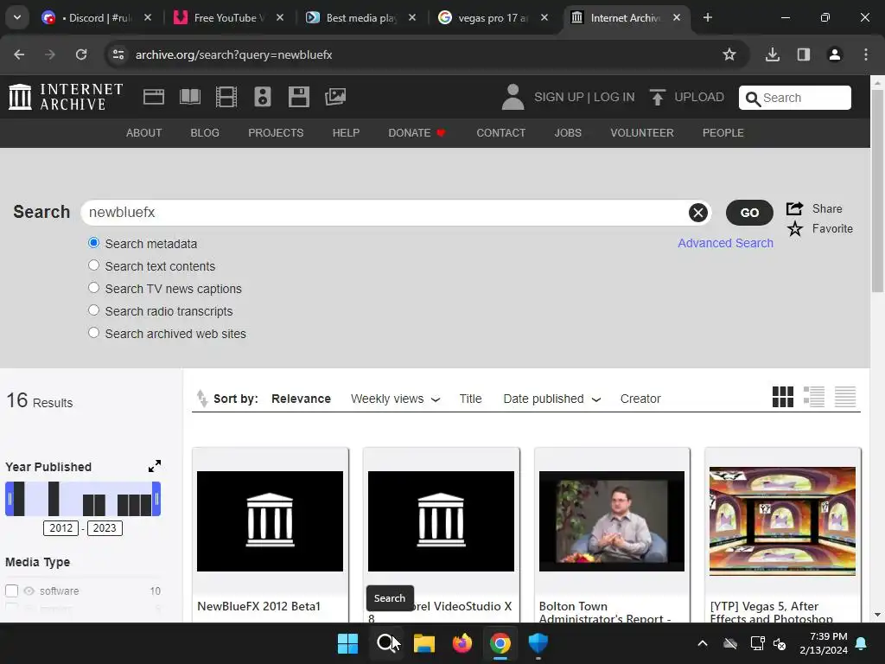Viewport: 885px width, 664px height.
Task: Click the Share icon
Action: pyautogui.click(x=795, y=209)
